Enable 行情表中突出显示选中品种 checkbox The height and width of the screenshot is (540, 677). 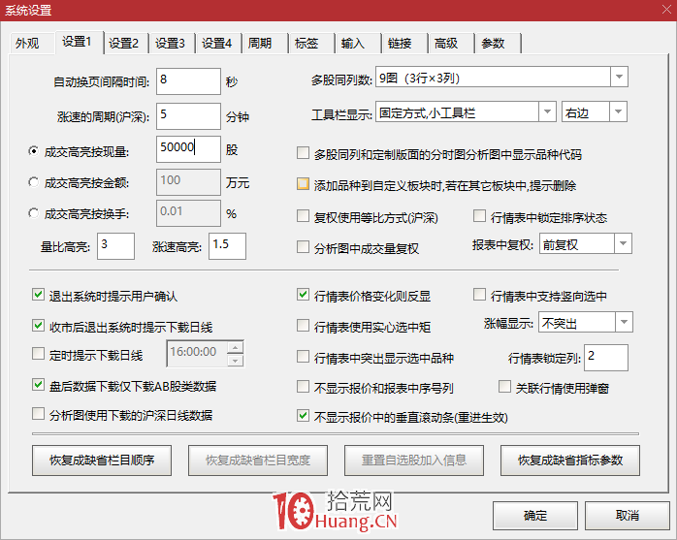[303, 356]
